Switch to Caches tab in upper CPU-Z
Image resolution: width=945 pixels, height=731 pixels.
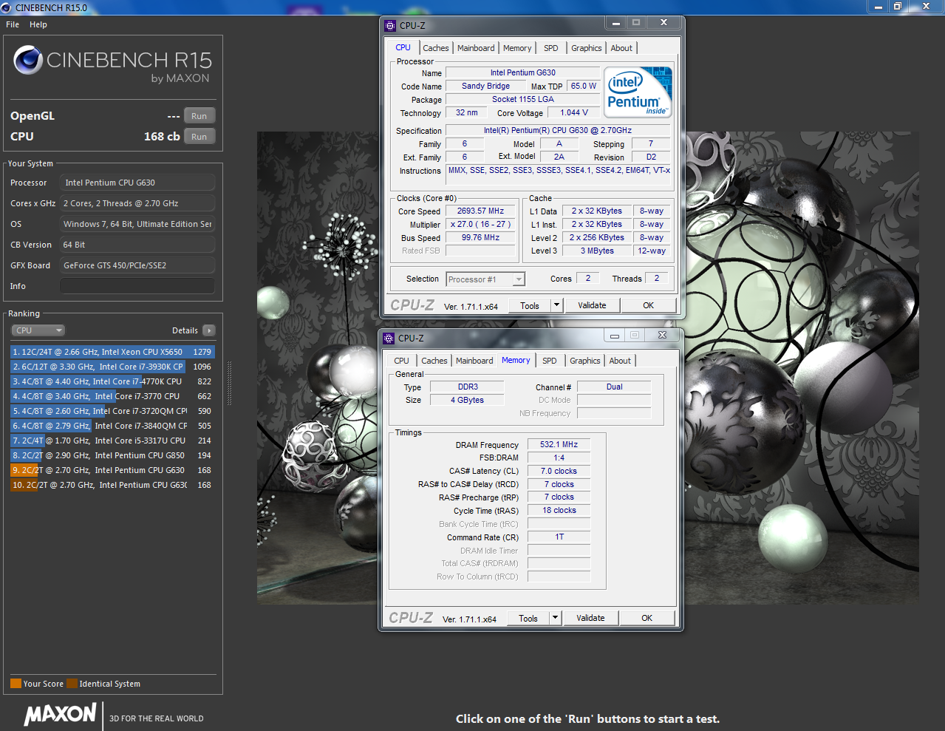click(x=436, y=48)
